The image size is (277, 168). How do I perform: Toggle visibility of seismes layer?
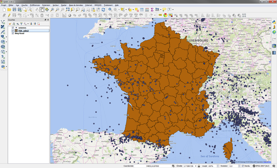pyautogui.click(x=13, y=28)
